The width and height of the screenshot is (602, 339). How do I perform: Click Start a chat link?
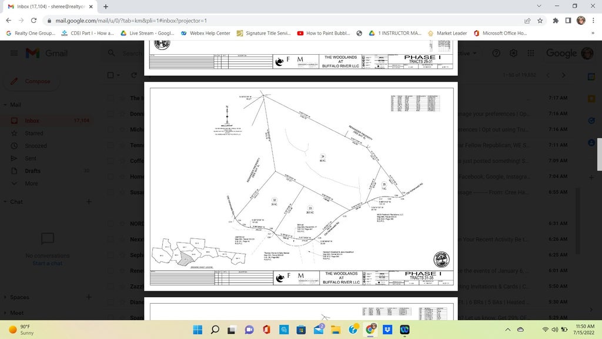[47, 264]
